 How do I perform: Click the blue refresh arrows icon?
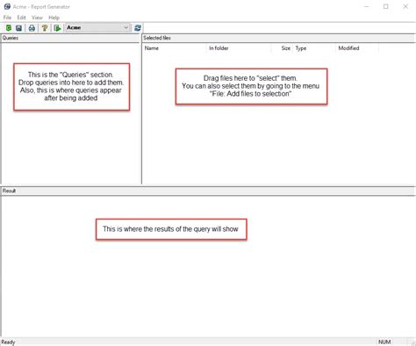[138, 28]
